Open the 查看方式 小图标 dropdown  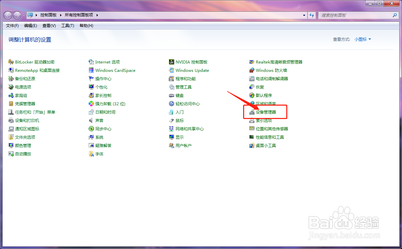pyautogui.click(x=363, y=39)
